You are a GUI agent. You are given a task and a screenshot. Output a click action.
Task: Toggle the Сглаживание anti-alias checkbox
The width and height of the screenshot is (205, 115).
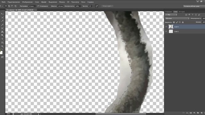[x=38, y=6]
